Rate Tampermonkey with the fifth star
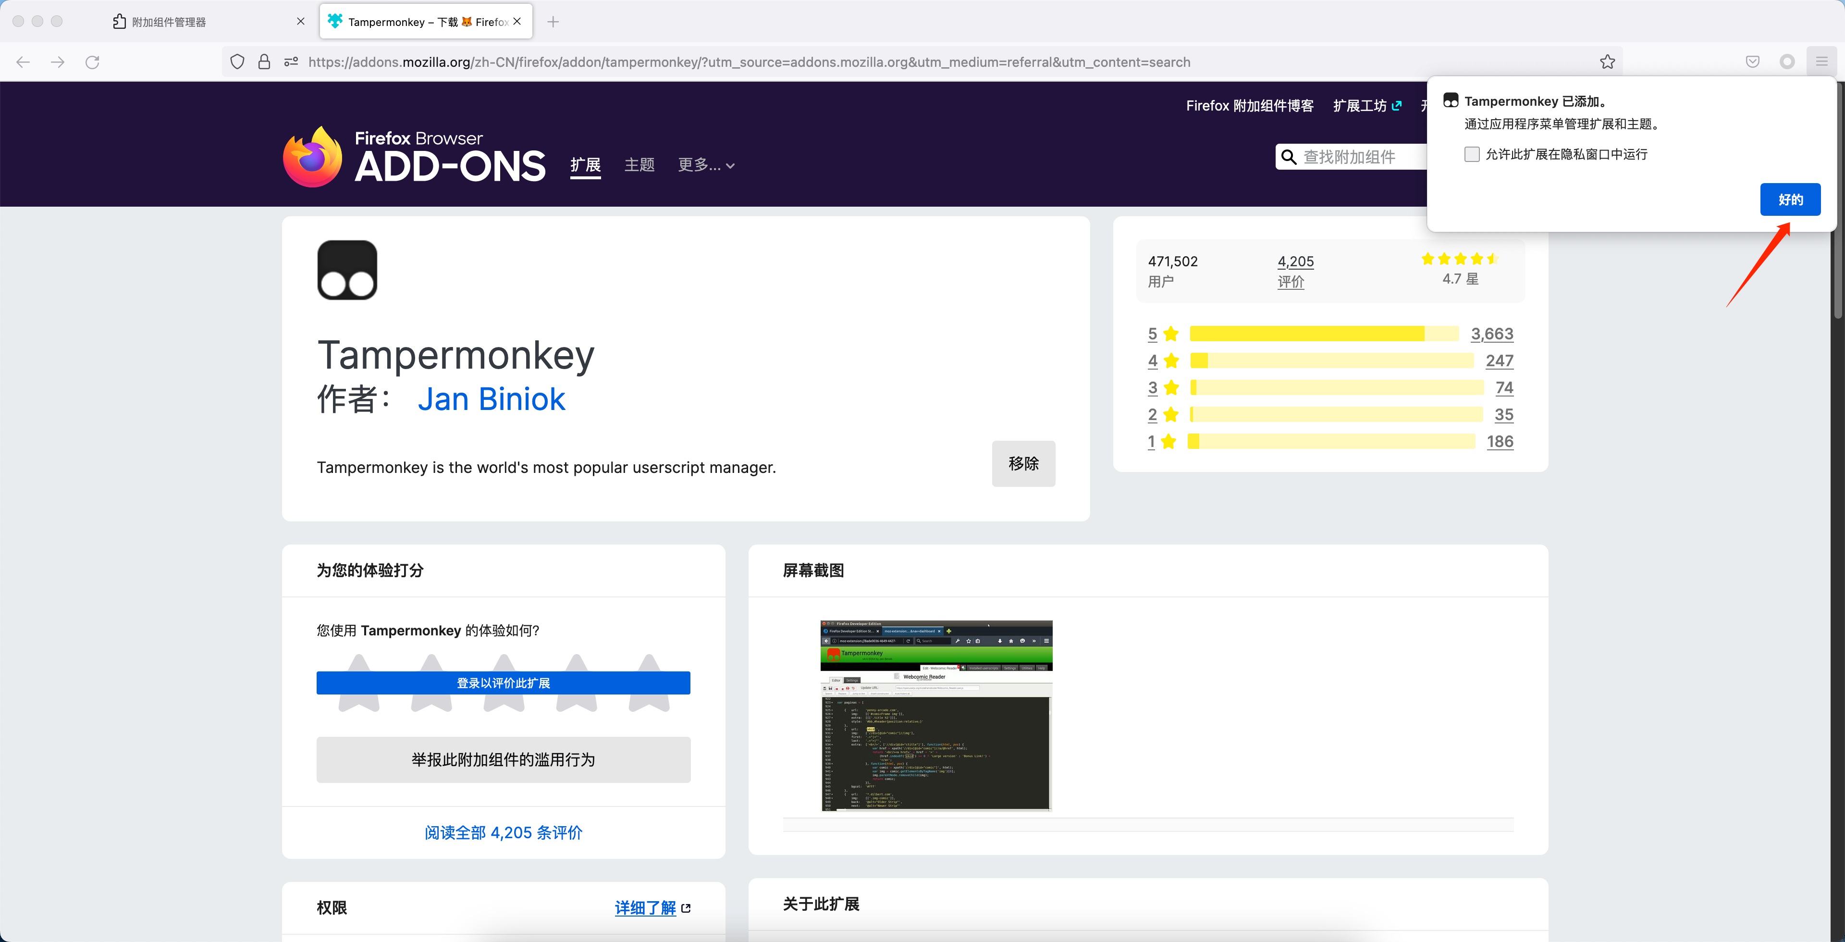 649,682
